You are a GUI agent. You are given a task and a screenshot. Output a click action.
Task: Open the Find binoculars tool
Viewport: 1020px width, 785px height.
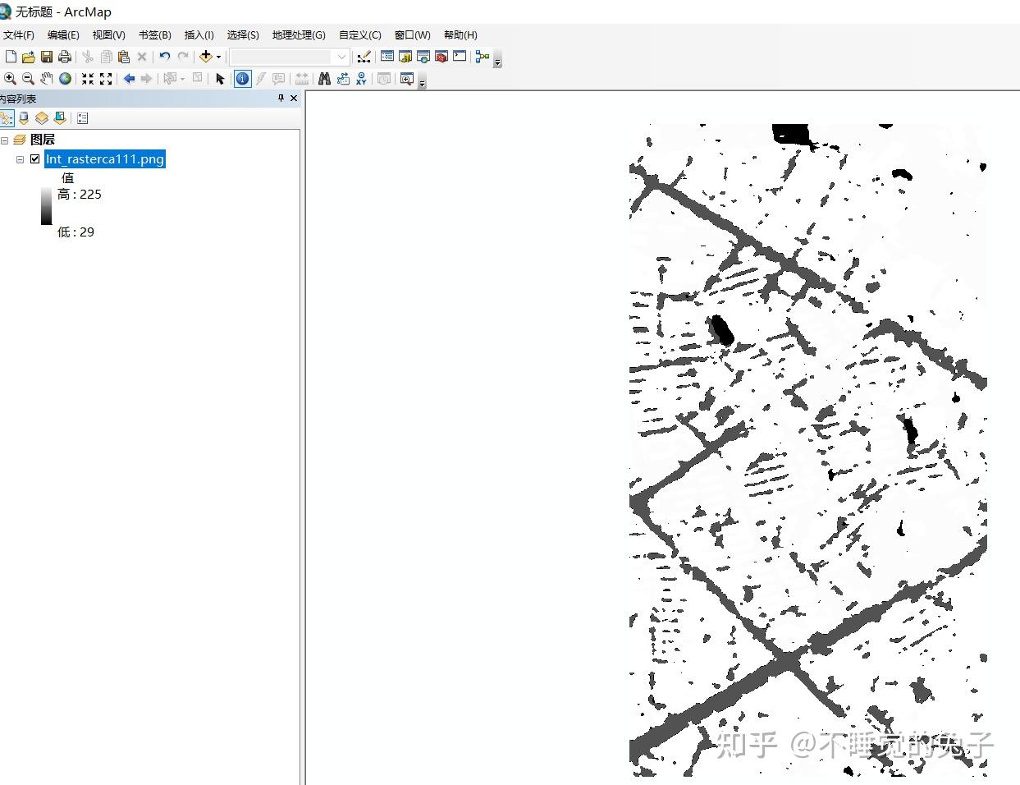point(324,79)
